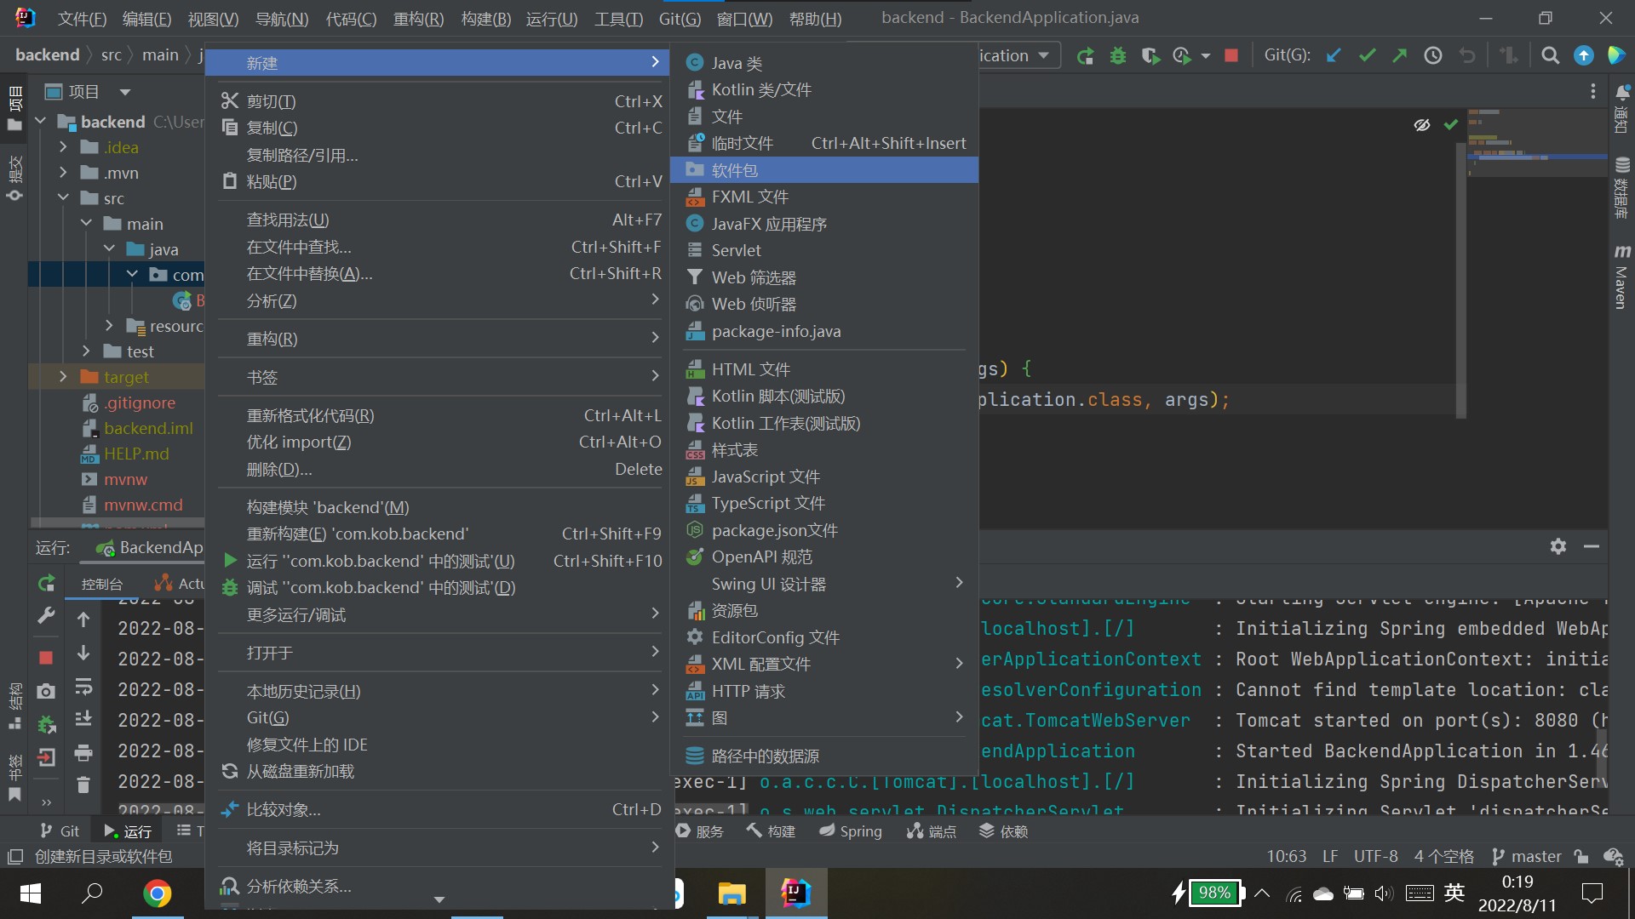Toggle scroll to end icon in console
Image resolution: width=1635 pixels, height=919 pixels.
(83, 719)
